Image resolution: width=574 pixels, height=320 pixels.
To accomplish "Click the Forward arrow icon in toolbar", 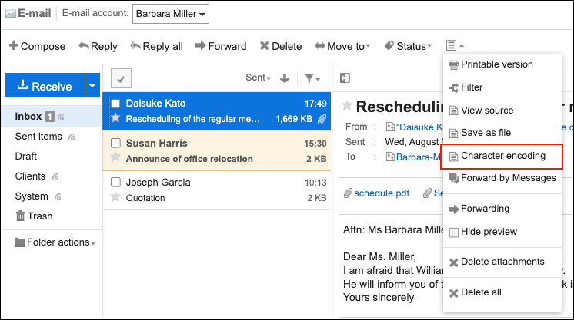I will 201,46.
